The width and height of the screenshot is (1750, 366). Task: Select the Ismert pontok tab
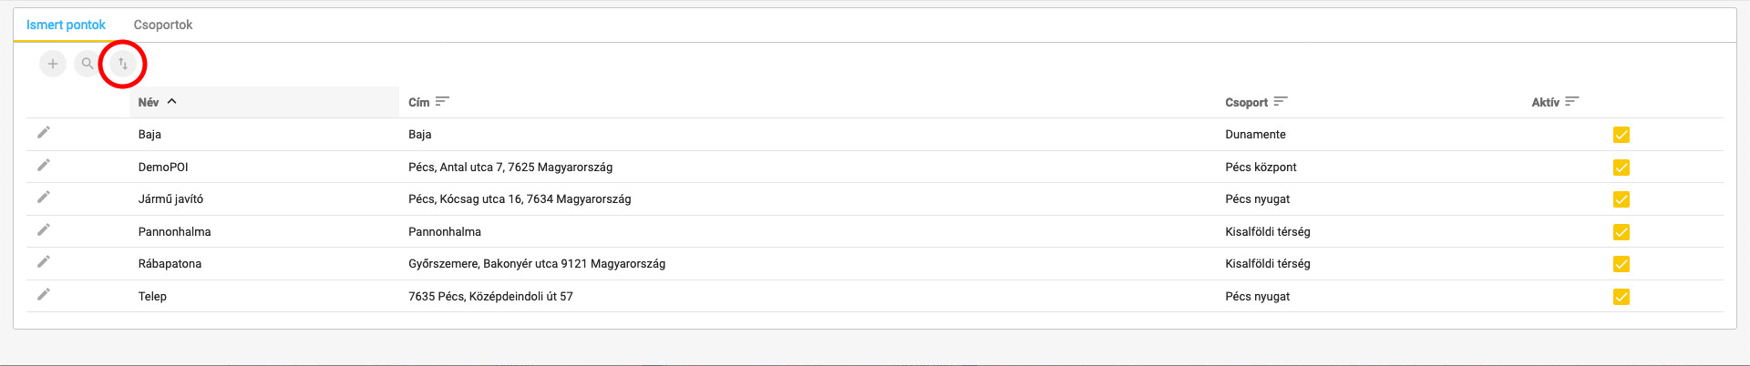(x=66, y=25)
